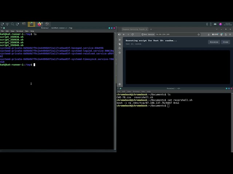233x174 pixels.
Task: Go forward in the browser
Action: click(x=128, y=34)
